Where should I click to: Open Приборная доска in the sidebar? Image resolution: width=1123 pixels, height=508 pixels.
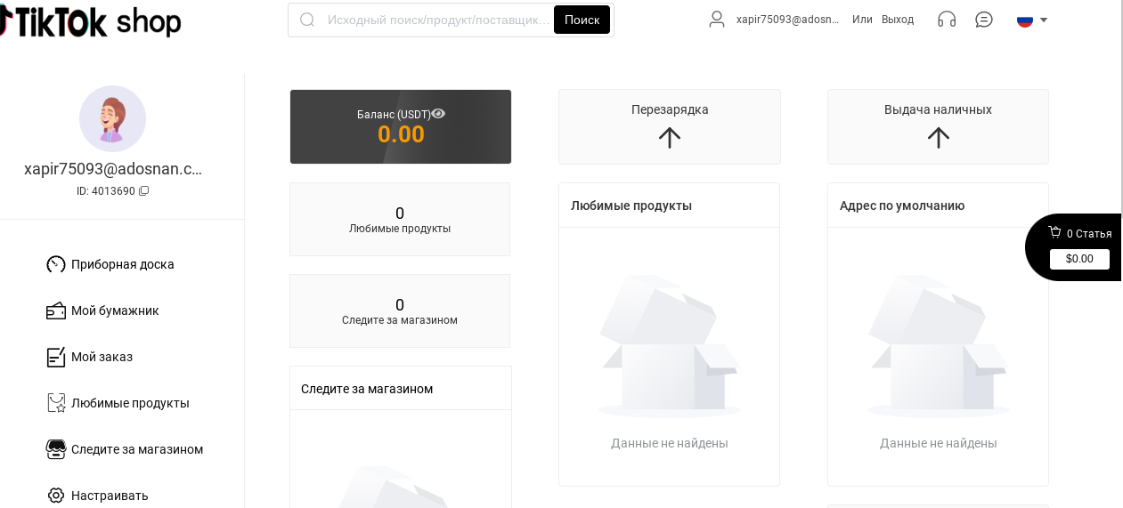(122, 264)
